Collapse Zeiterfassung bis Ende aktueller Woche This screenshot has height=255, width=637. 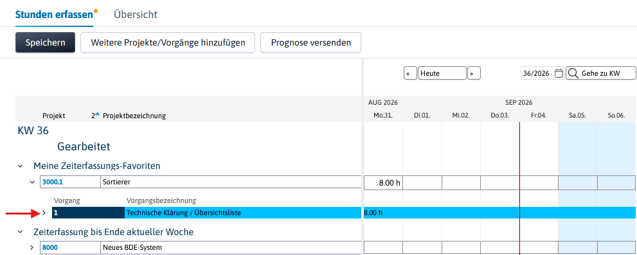(20, 232)
